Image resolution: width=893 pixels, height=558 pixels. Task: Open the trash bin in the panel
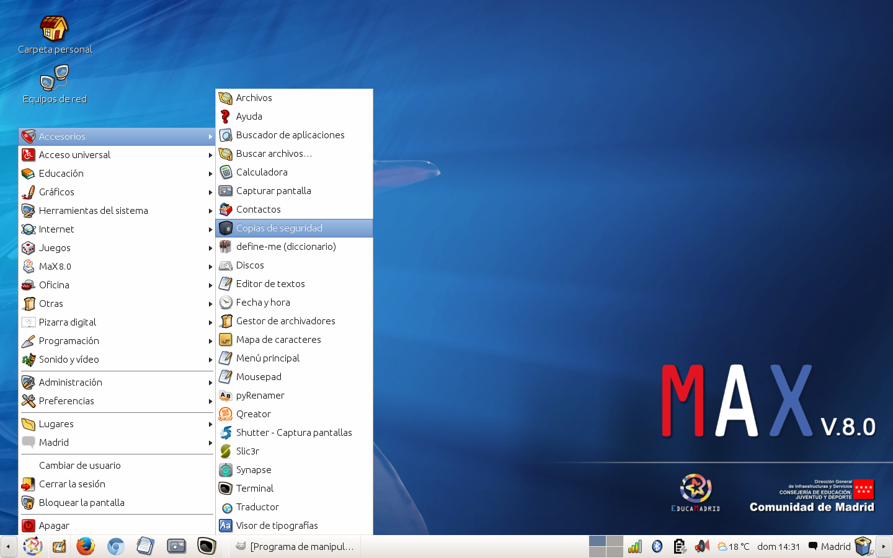863,546
